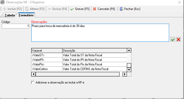Click the Alterar [F3] toolbar button
Screen dimensions: 184x99
tap(35, 9)
